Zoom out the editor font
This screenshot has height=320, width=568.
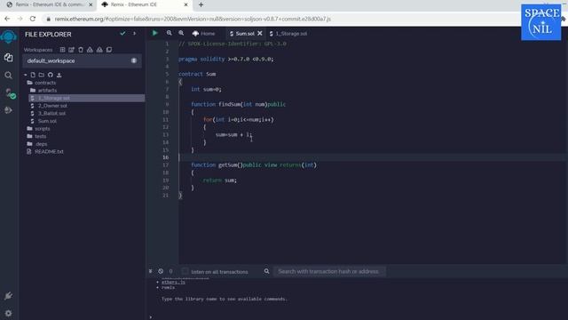point(170,33)
